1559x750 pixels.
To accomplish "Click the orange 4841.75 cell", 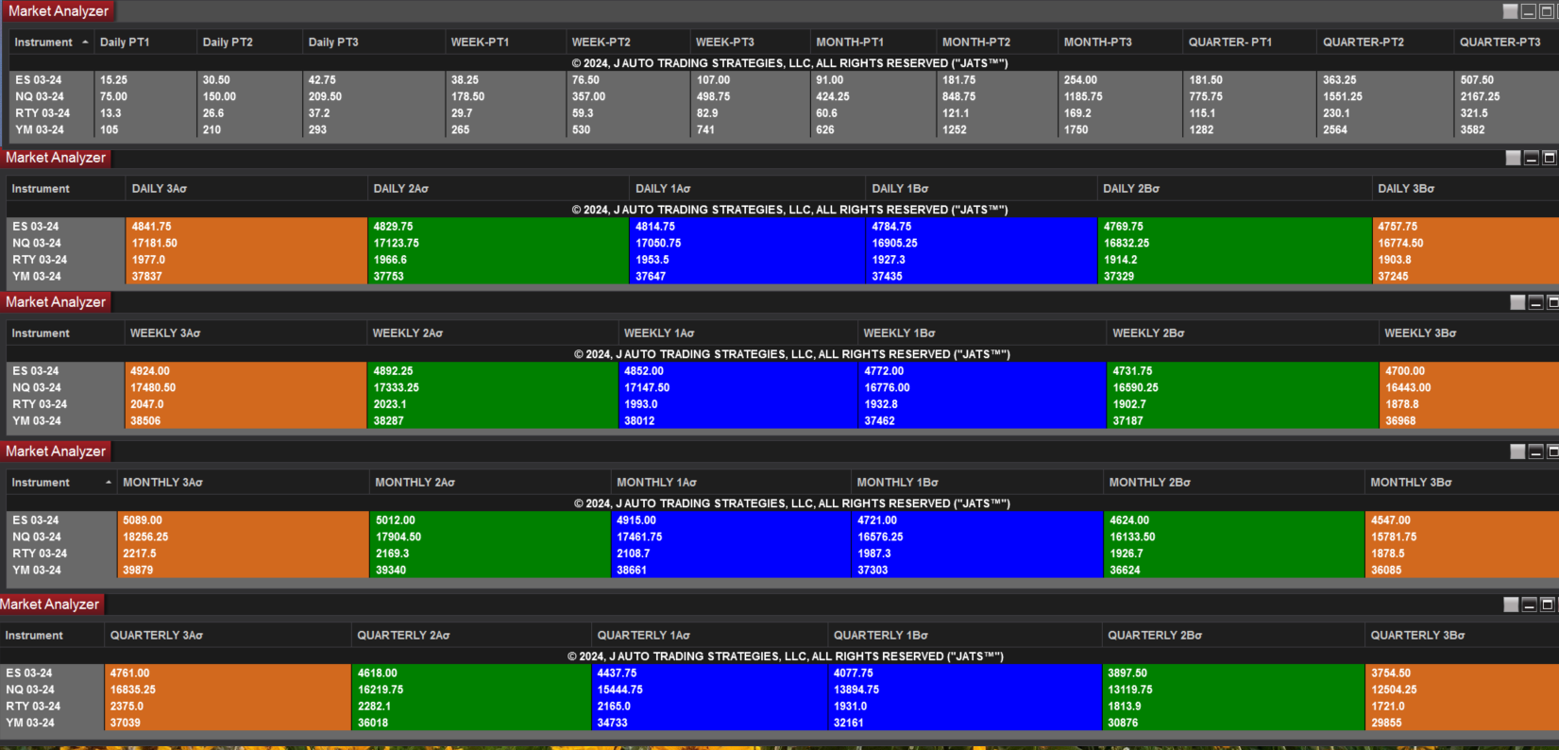I will tap(246, 227).
